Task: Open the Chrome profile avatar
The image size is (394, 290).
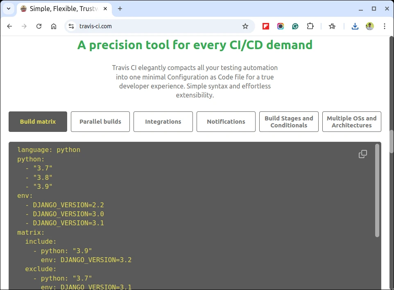Action: tap(369, 26)
